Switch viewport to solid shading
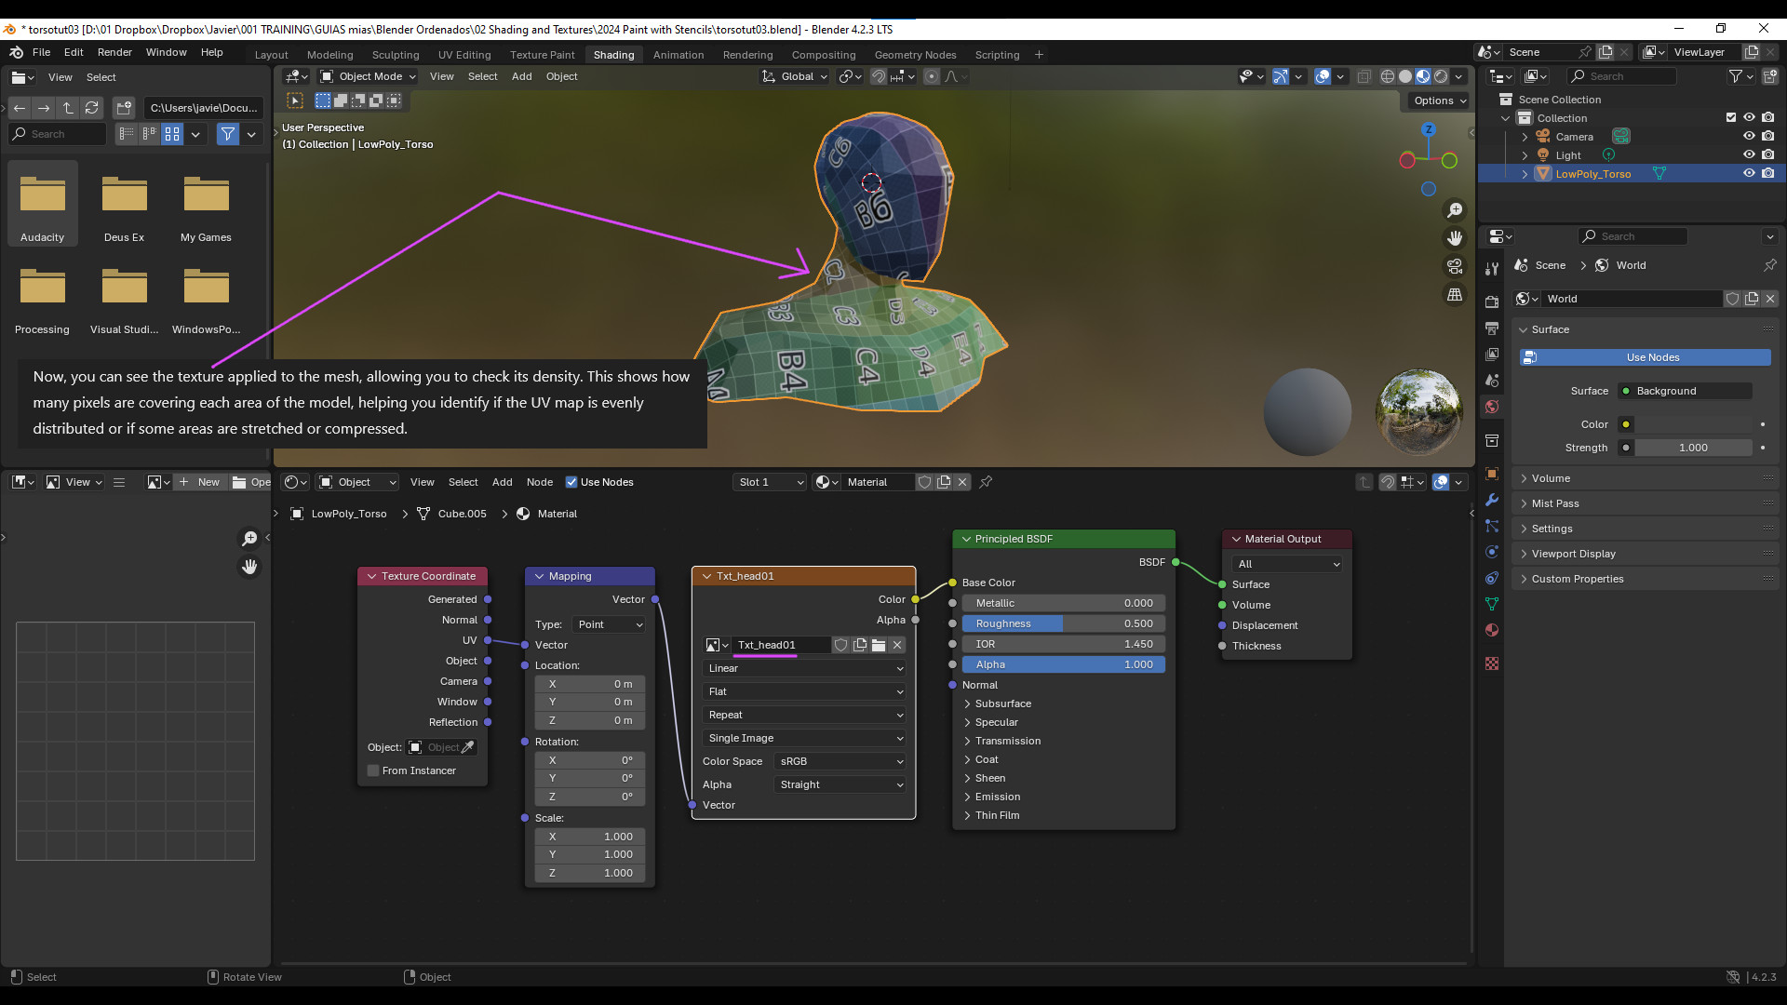The height and width of the screenshot is (1005, 1787). [x=1405, y=76]
